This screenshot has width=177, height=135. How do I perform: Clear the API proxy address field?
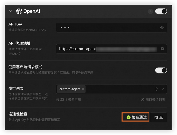[x=162, y=49]
